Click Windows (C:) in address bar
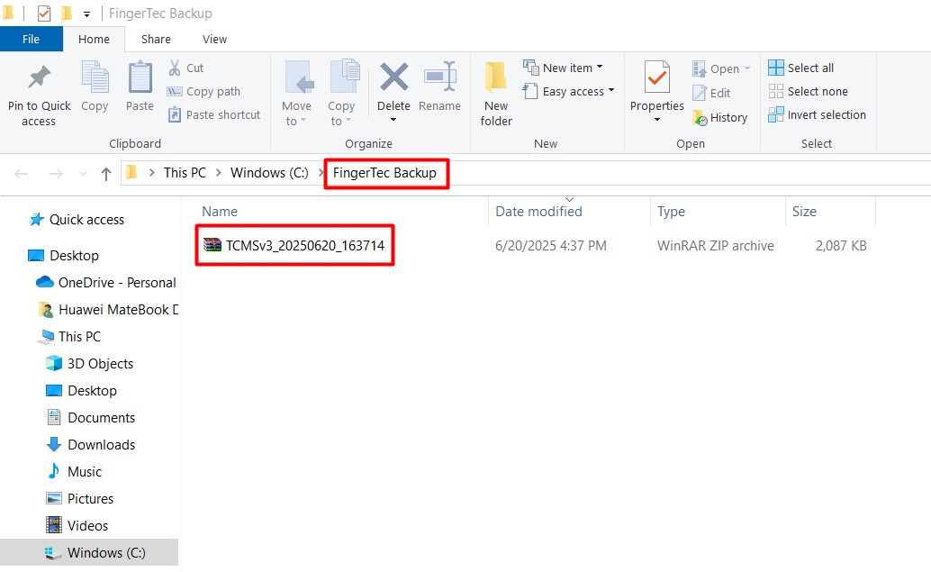The image size is (931, 572). pos(269,173)
